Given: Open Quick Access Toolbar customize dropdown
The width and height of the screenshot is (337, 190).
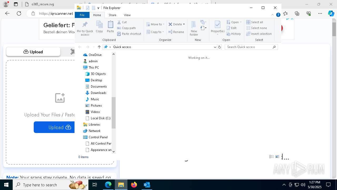Looking at the screenshot, I should (x=98, y=8).
